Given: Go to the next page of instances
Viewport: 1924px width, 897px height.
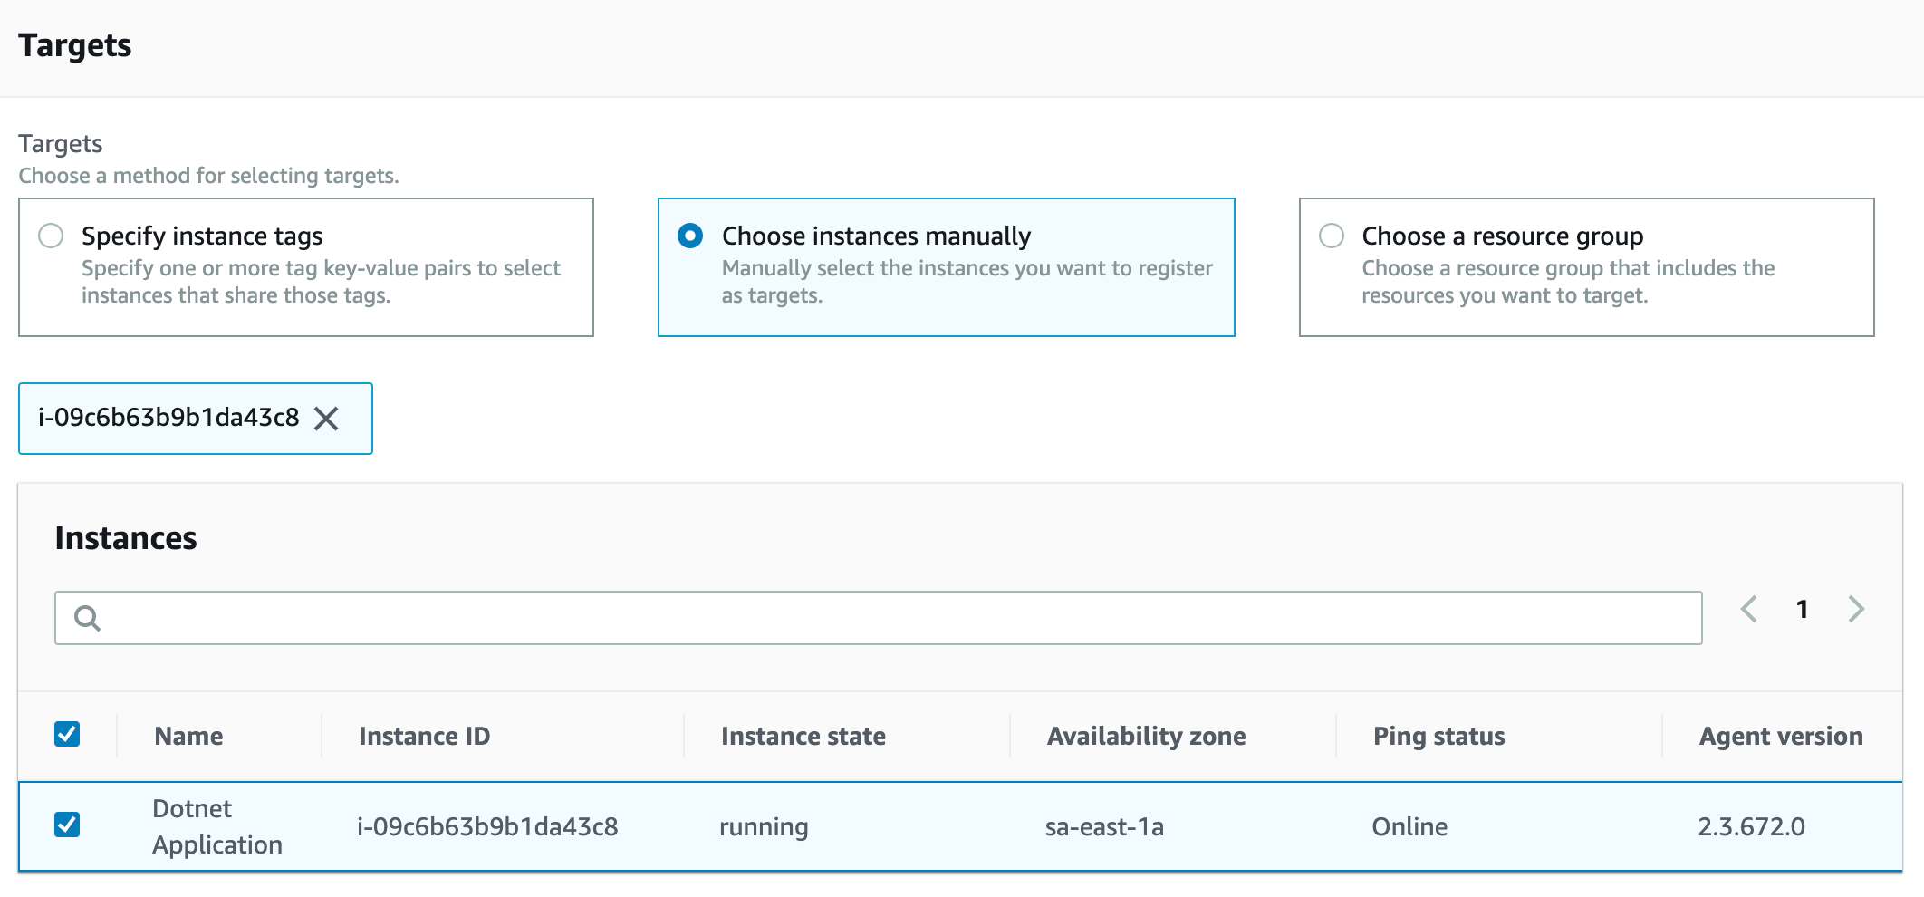Looking at the screenshot, I should 1856,609.
